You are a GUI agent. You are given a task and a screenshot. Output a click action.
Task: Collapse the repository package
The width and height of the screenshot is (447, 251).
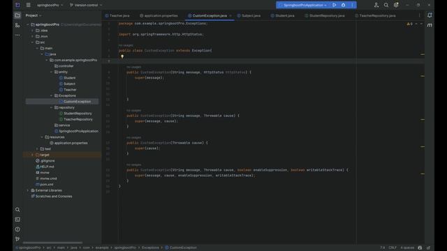pyautogui.click(x=51, y=107)
